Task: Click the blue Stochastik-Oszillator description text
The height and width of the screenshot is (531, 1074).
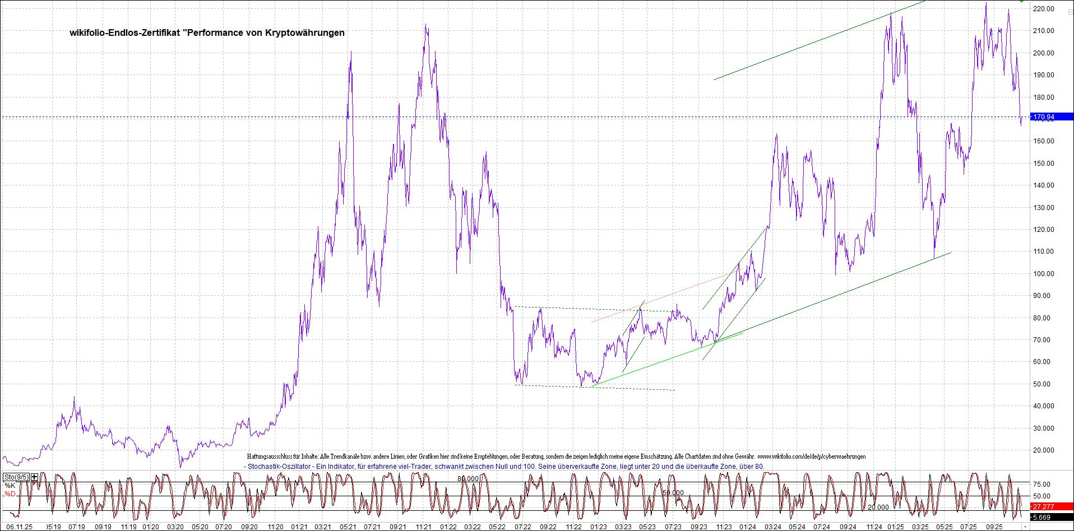Action: click(x=504, y=467)
